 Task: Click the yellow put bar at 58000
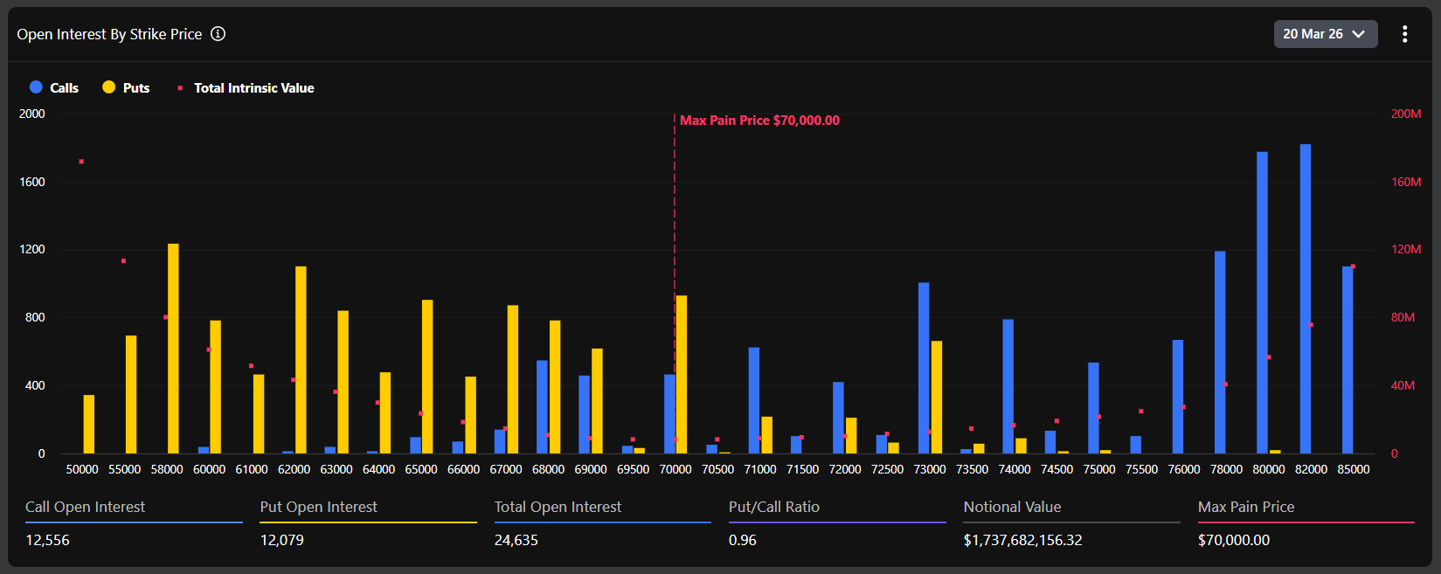pos(173,348)
